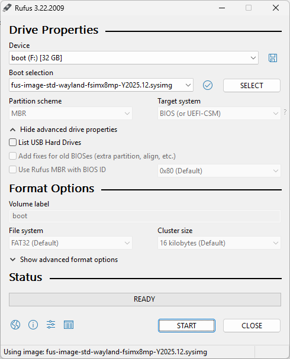
Task: Click the Volume label text field
Action: (145, 216)
